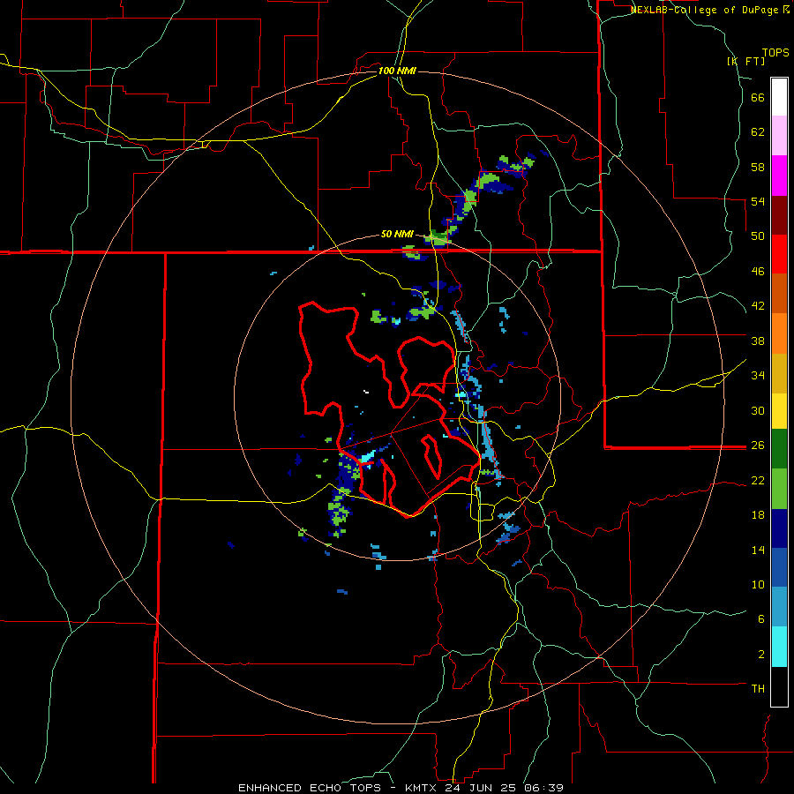Click the 42 legend value
Viewport: 794px width, 794px height.
click(758, 305)
